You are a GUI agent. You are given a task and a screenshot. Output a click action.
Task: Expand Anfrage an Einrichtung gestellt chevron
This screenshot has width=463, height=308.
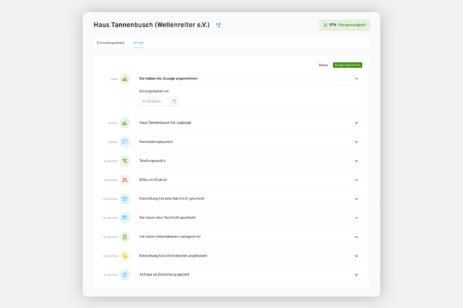coord(356,275)
